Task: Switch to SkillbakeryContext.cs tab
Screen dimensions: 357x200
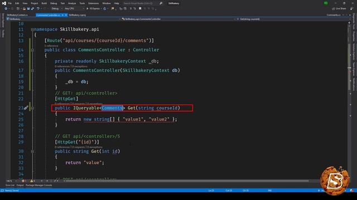Action: tap(17, 15)
